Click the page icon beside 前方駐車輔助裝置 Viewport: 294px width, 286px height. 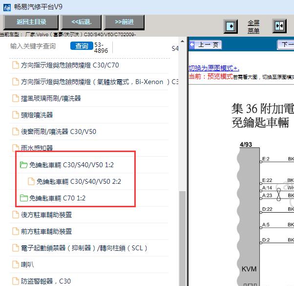16,231
